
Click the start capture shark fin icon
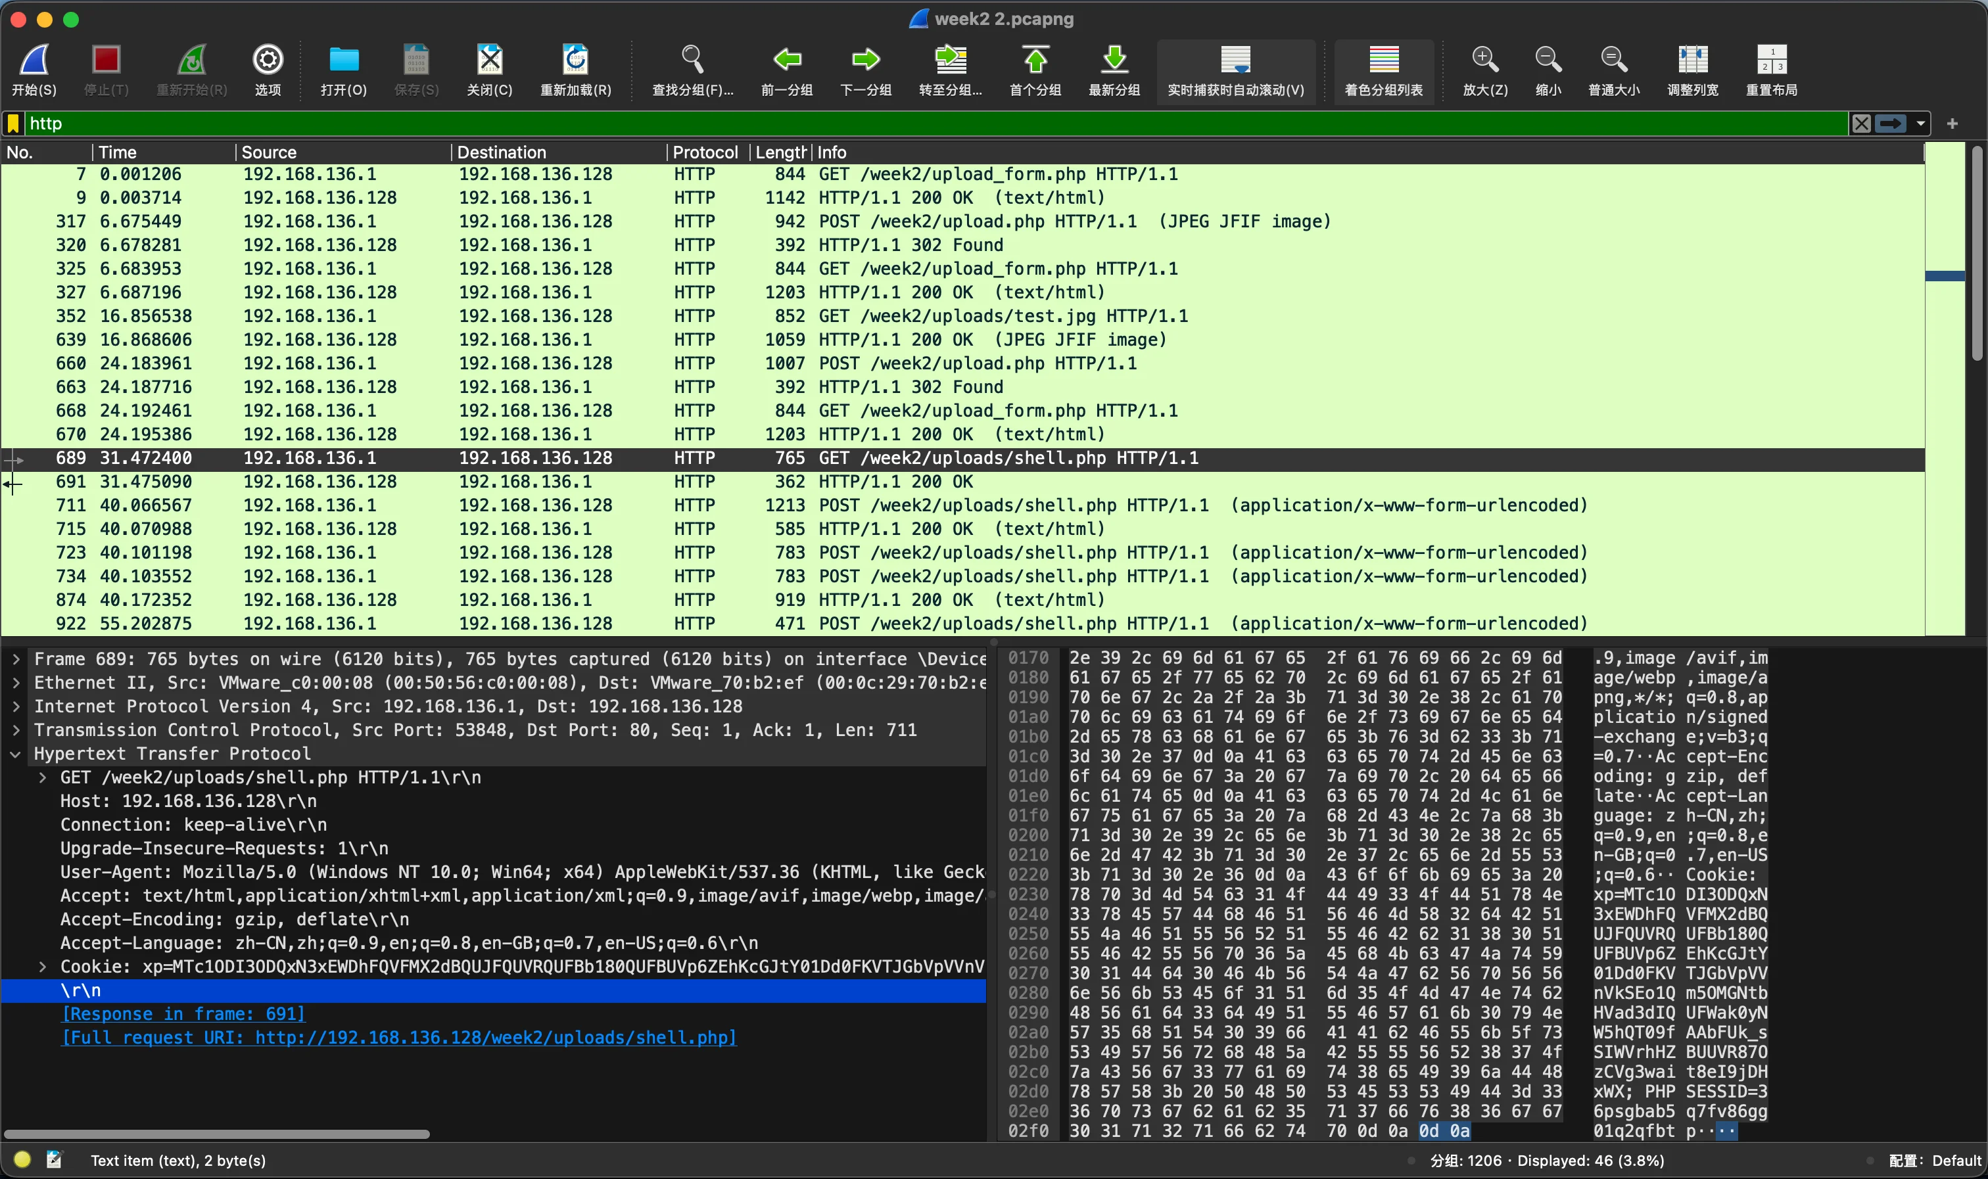[34, 60]
